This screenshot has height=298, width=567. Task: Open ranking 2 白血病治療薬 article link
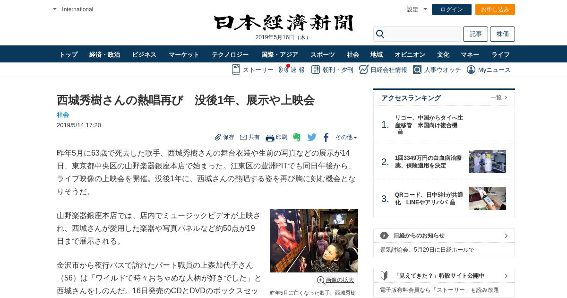coord(428,162)
